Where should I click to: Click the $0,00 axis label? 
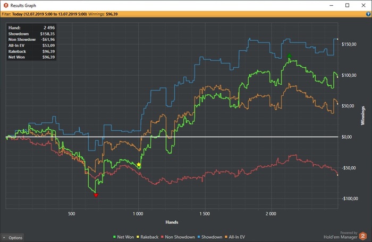tap(346, 137)
